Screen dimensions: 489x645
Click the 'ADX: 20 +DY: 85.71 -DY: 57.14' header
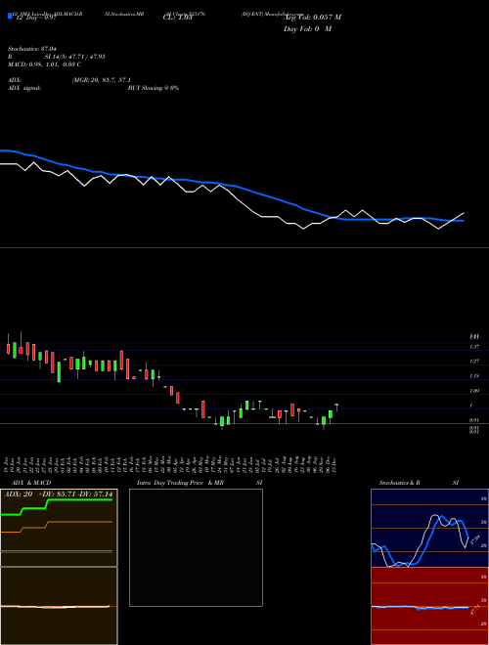[x=59, y=494]
